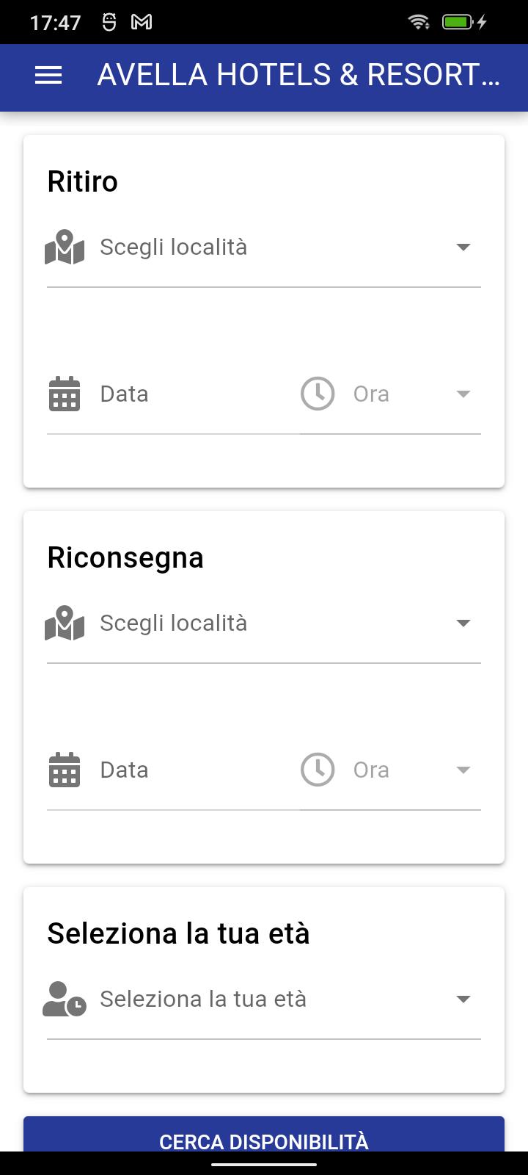Expand the age selection dropdown arrow
Screen dimensions: 528x1175
click(x=463, y=999)
